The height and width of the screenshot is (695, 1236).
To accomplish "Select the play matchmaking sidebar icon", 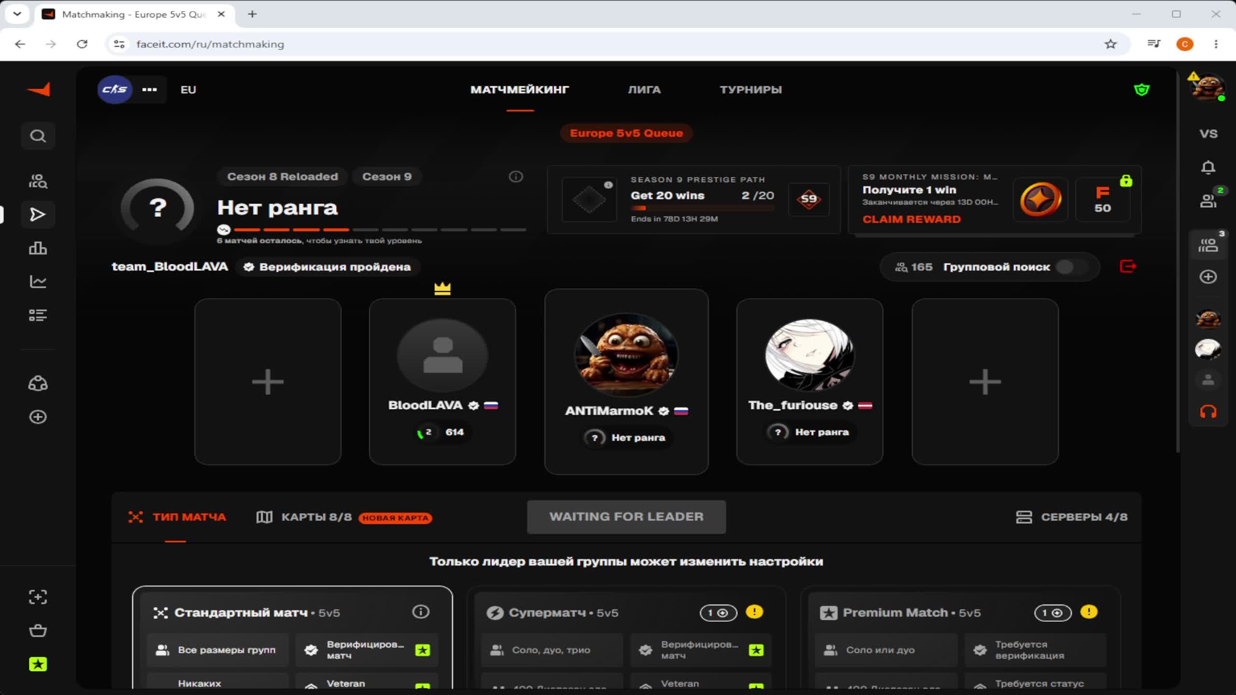I will (38, 214).
